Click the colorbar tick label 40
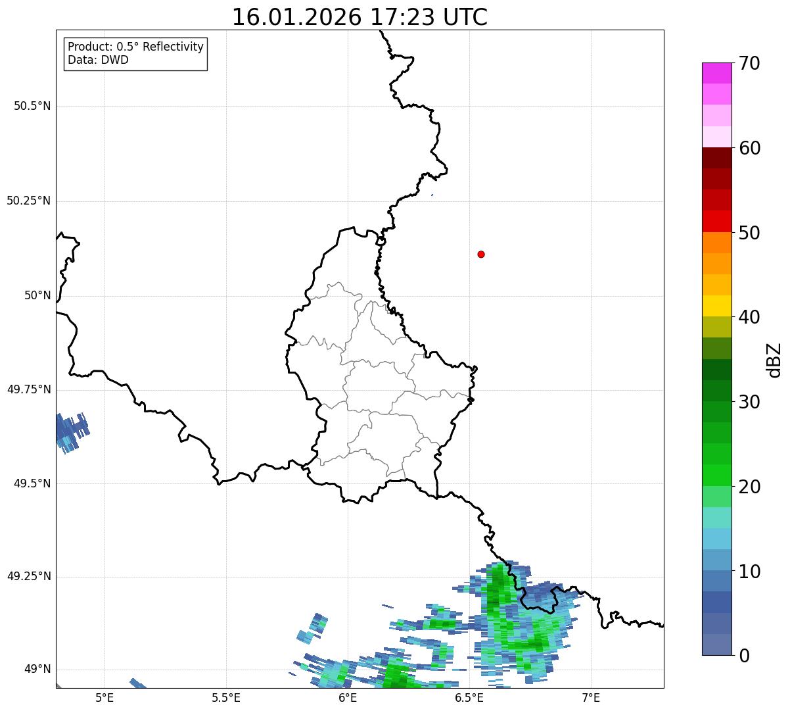Viewport: 790px width, 711px height. (x=750, y=317)
